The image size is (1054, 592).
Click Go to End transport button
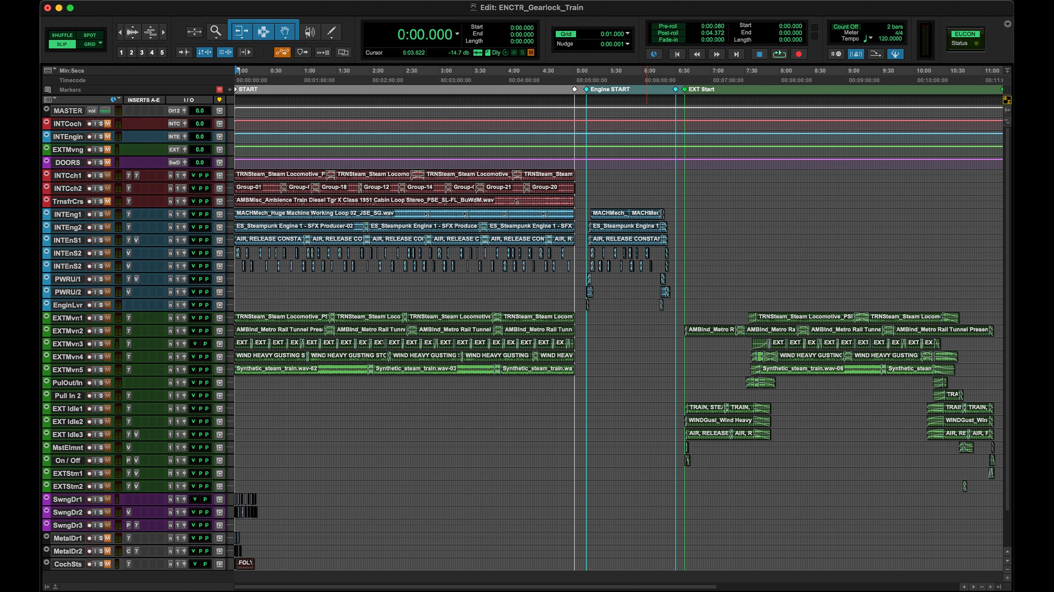(x=737, y=54)
